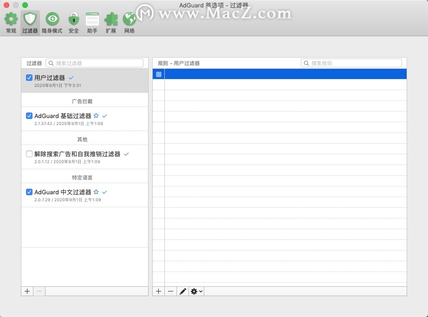This screenshot has width=428, height=317.
Task: Uncheck AdGuard 中文过滤器 checkbox
Action: point(29,192)
